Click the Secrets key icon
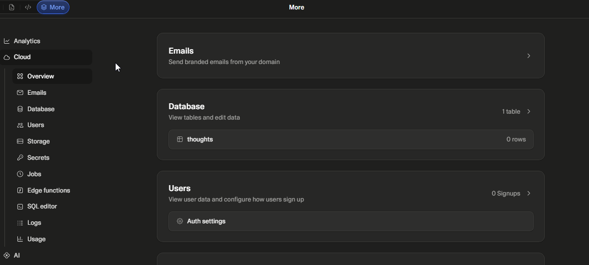589x265 pixels. point(20,158)
